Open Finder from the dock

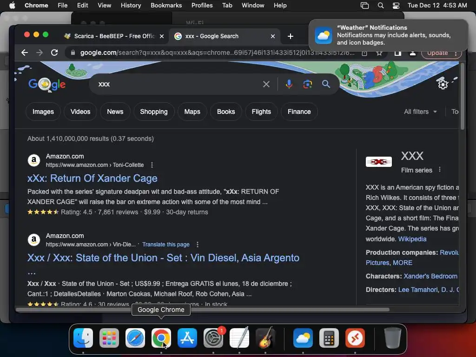[x=83, y=338]
